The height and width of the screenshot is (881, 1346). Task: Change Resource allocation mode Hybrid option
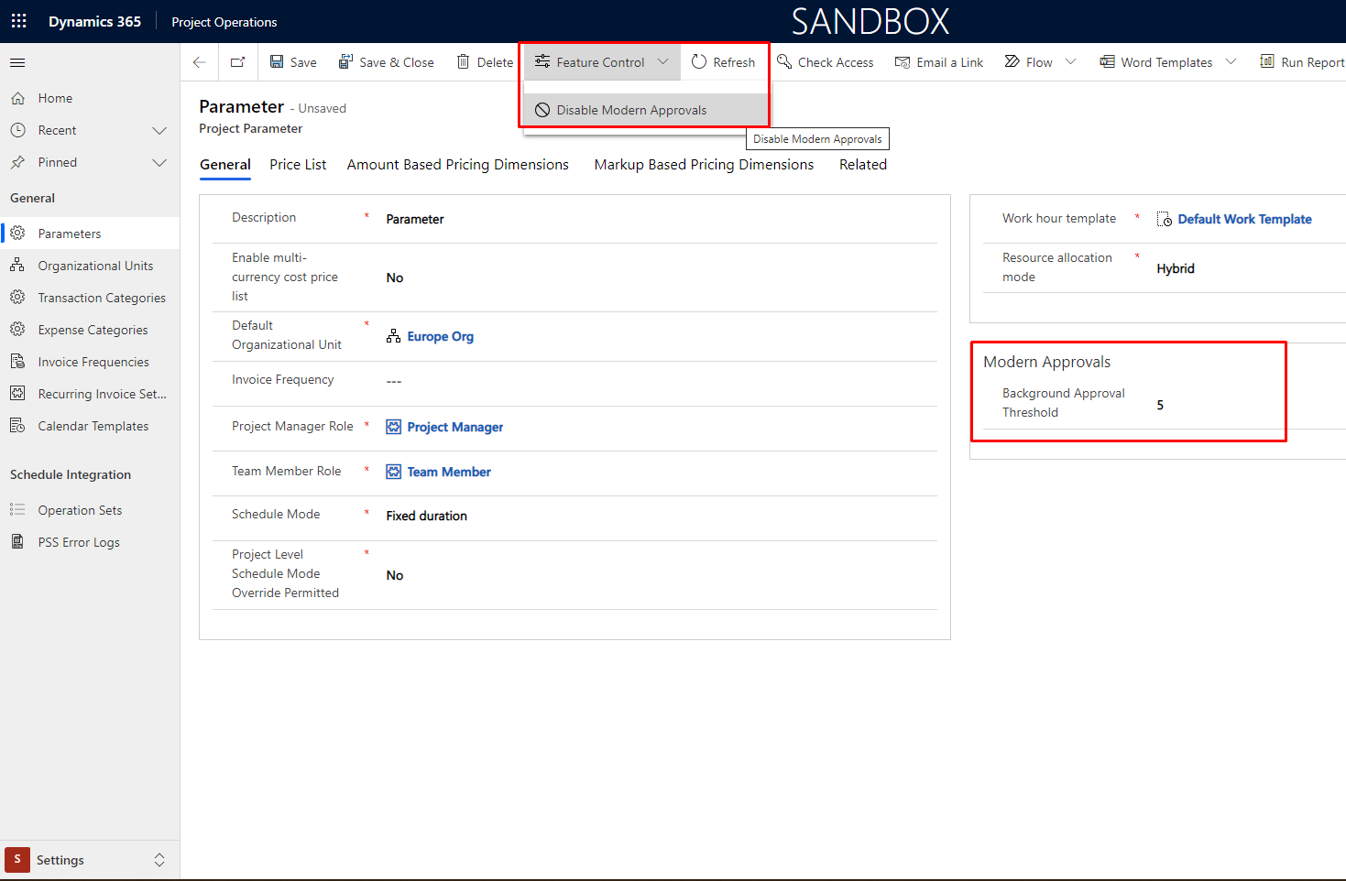point(1176,268)
